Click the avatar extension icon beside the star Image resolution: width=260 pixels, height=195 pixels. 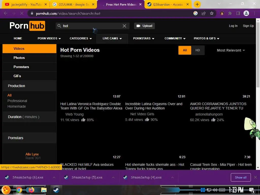(222, 13)
